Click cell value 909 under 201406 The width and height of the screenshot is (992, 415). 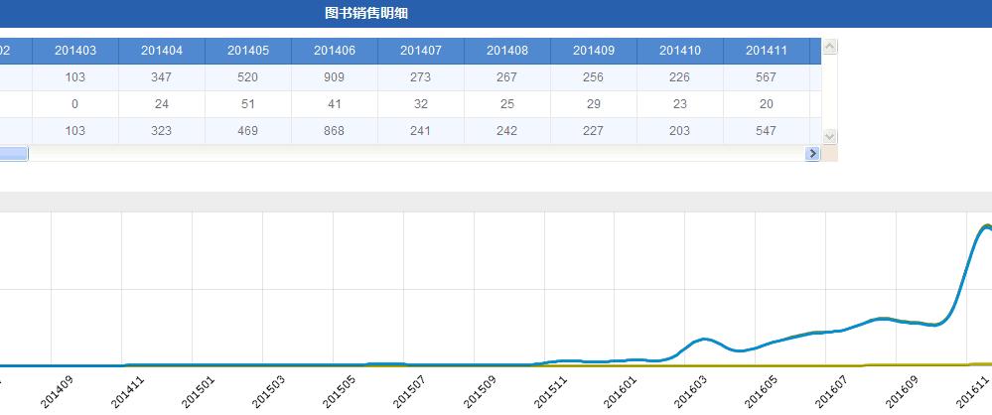(334, 77)
